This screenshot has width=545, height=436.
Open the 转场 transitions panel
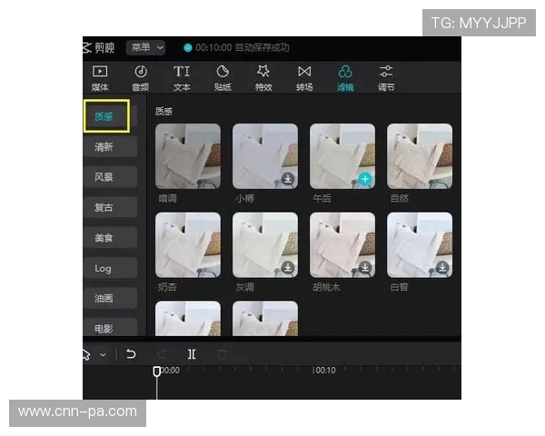click(x=304, y=78)
